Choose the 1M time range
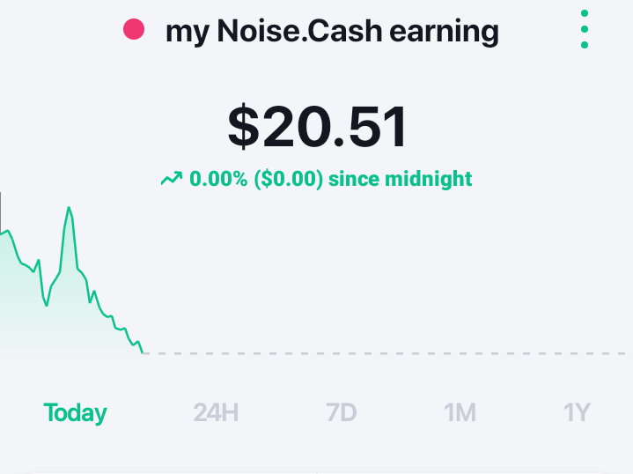 (460, 412)
